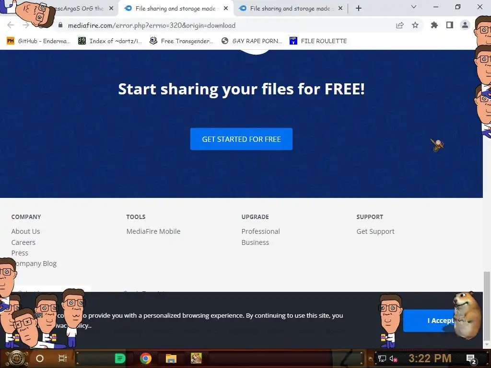Click the page vertical scrollbar thumb
Viewport: 491px width, 368px height.
point(487,305)
